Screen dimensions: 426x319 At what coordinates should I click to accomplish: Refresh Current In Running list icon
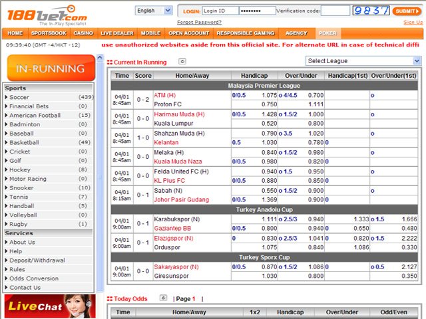click(x=182, y=62)
